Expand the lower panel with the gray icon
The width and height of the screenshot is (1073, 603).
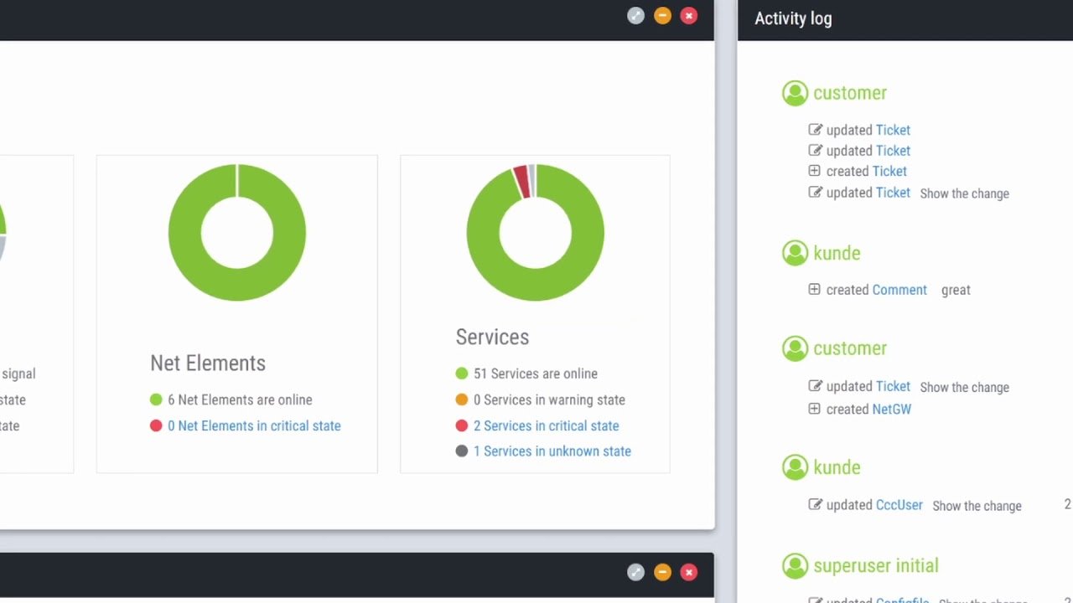(635, 572)
